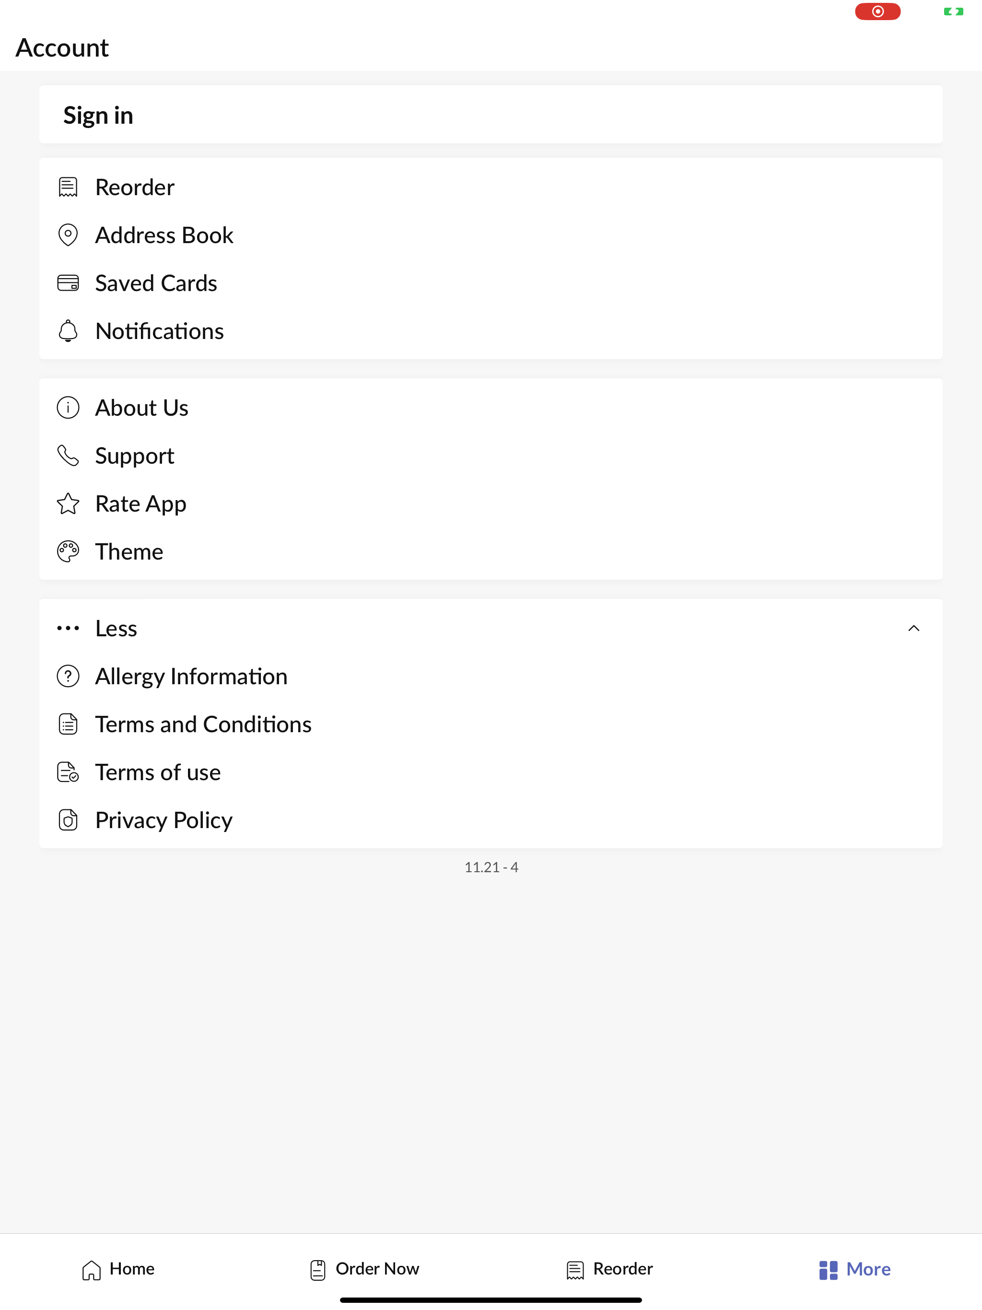
Task: Select the Saved Cards card icon
Action: pos(68,283)
